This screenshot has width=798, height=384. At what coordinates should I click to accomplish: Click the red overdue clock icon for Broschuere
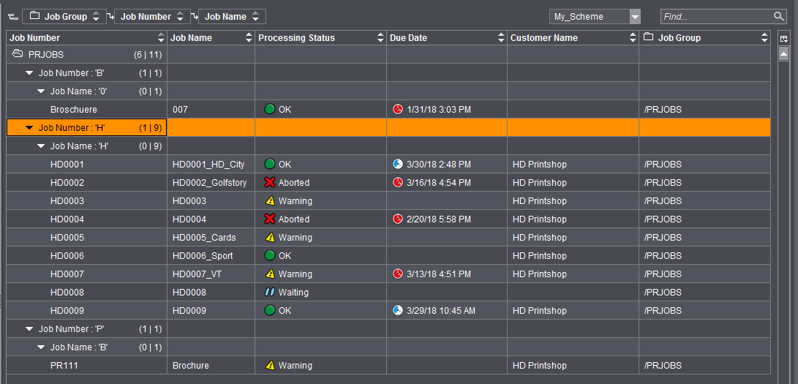398,109
